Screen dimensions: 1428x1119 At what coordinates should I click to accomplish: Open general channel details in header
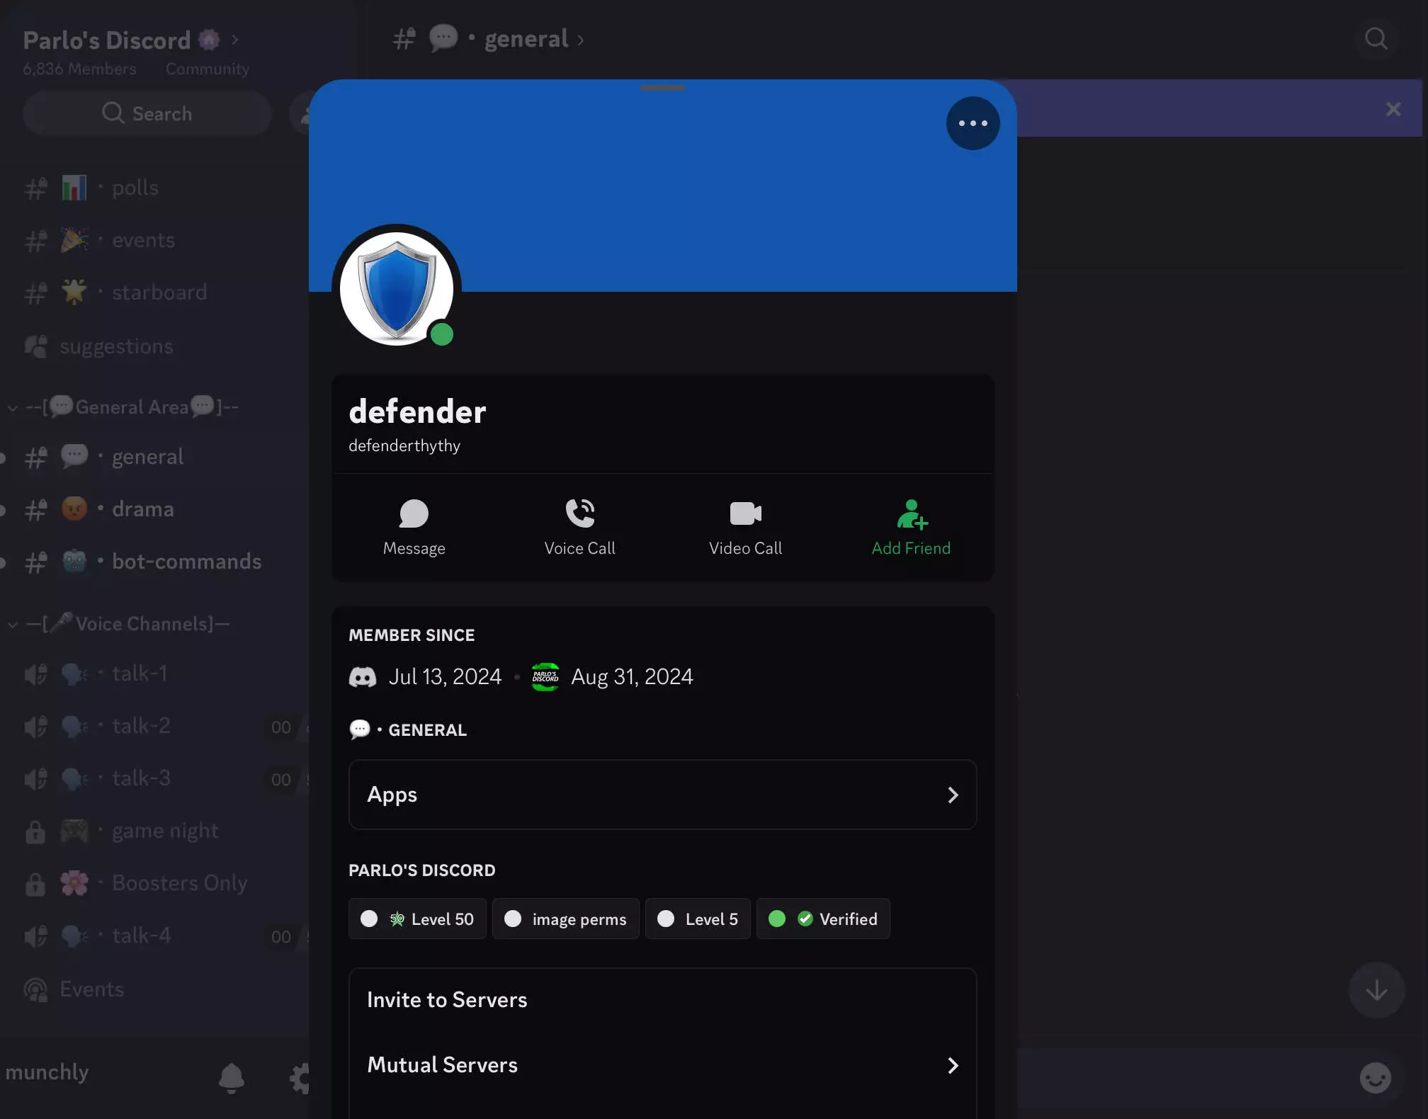[x=489, y=39]
